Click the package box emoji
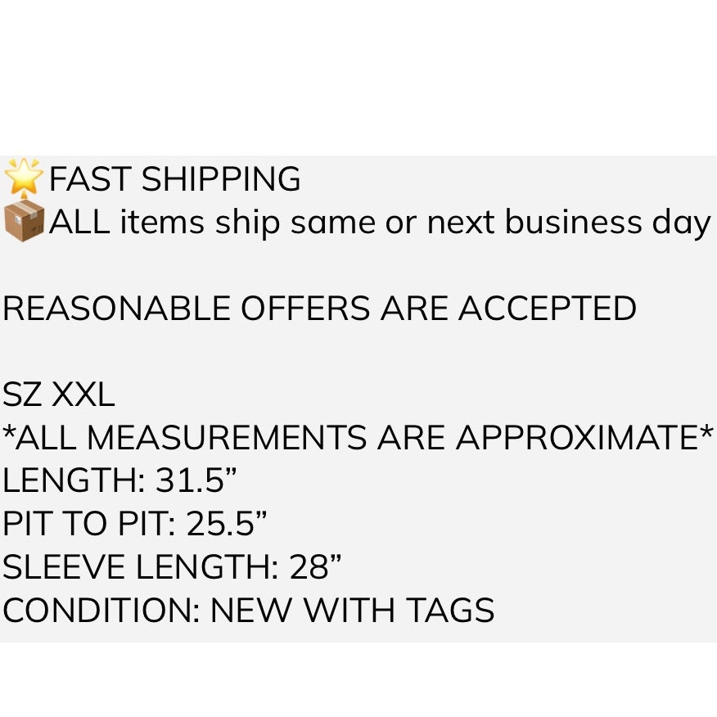This screenshot has height=717, width=717. tap(25, 223)
